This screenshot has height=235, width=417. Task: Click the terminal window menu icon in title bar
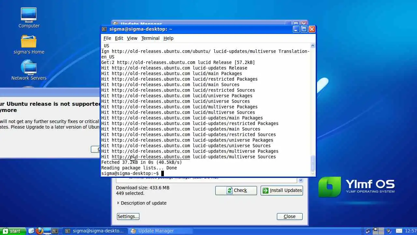(x=104, y=29)
